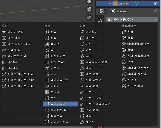Screen dimensions: 161x128
Task: Select 래티스 from the deform column
Action: (87, 68)
